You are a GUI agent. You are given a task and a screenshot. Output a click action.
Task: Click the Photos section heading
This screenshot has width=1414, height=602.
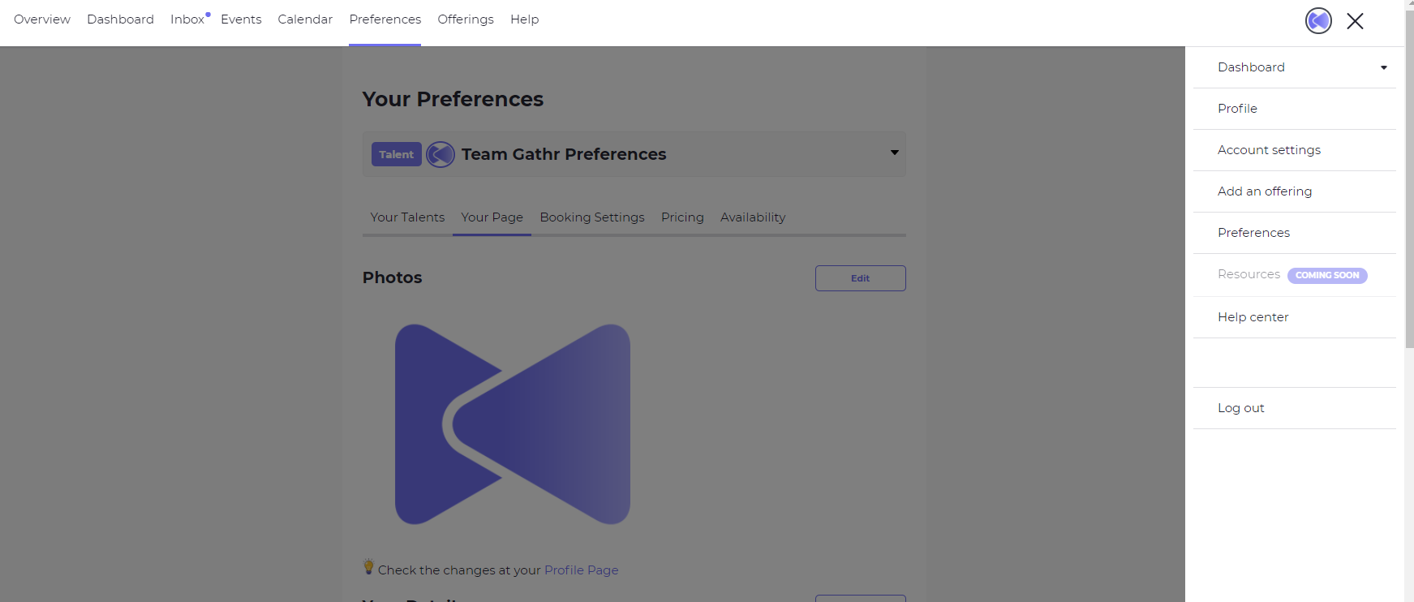pos(393,277)
